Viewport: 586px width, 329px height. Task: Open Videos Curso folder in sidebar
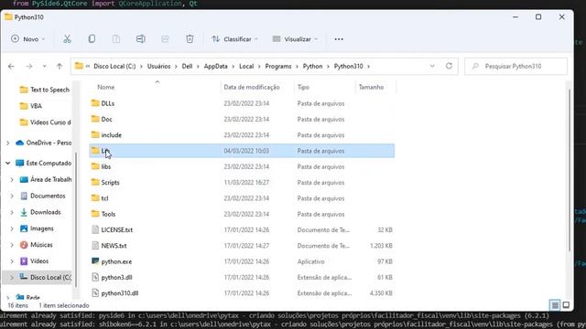50,122
